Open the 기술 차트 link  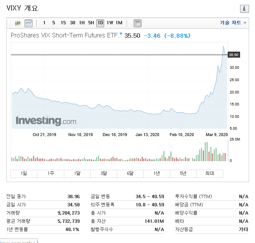point(233,22)
